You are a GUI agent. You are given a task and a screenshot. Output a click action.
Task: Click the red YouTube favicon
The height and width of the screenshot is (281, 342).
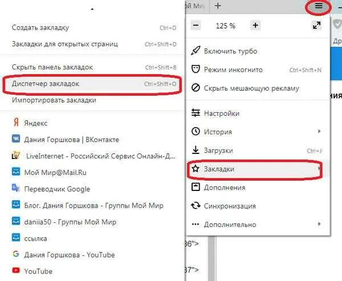(x=16, y=271)
